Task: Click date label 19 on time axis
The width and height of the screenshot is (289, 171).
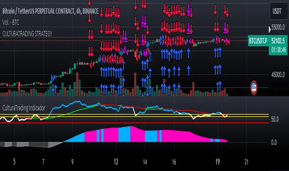Action: tap(218, 162)
